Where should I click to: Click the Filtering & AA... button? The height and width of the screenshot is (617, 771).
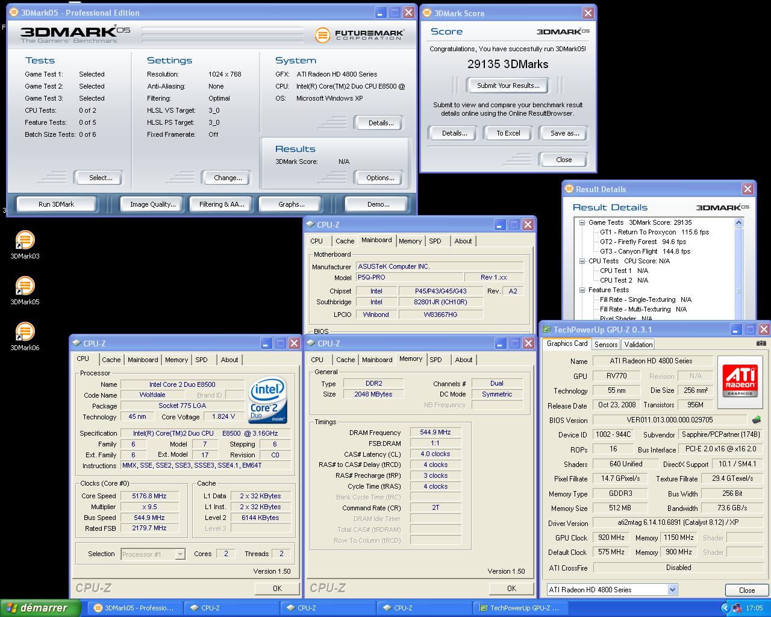point(222,204)
